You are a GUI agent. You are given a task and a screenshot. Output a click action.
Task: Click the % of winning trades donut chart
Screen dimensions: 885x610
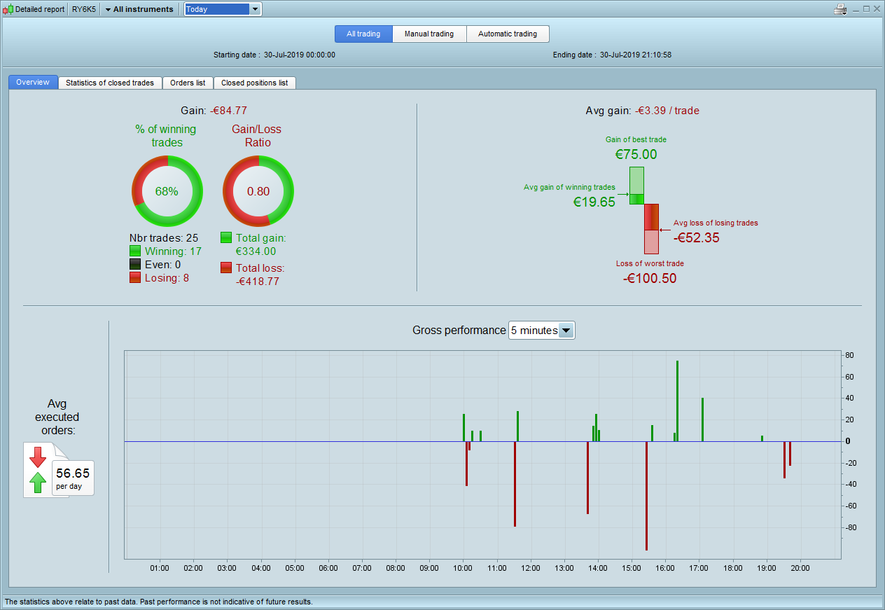(167, 191)
